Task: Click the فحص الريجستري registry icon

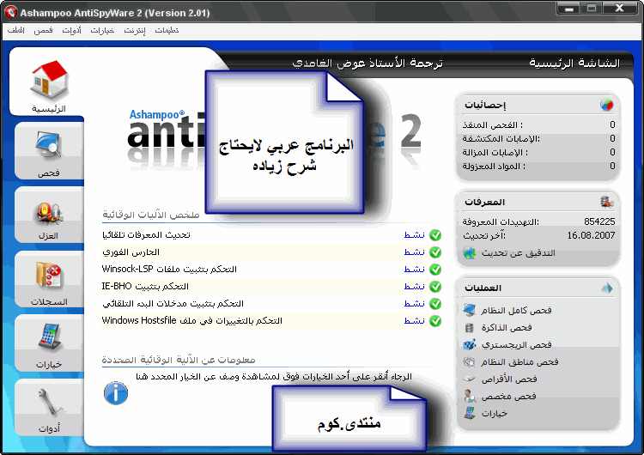Action: [x=469, y=344]
